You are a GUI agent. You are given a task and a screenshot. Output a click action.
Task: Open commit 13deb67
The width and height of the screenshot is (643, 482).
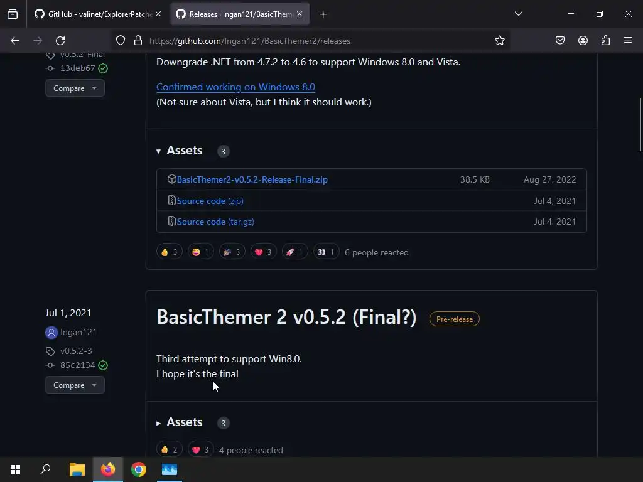(77, 68)
